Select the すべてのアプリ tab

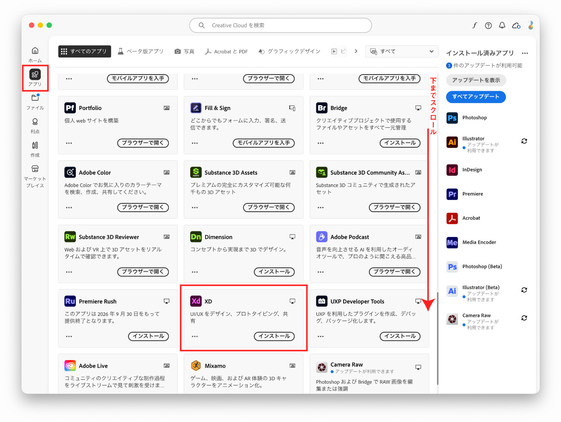(85, 51)
